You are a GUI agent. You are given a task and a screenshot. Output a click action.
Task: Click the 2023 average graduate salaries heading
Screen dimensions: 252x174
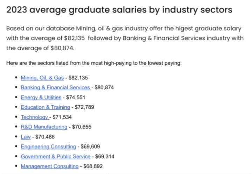[x=119, y=10]
